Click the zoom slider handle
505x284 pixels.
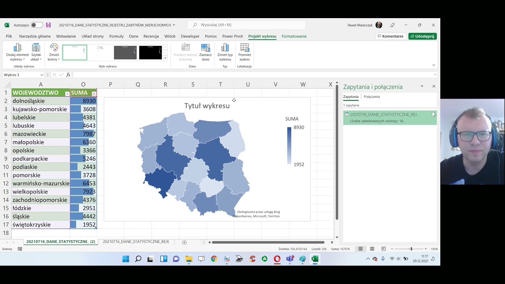411,249
